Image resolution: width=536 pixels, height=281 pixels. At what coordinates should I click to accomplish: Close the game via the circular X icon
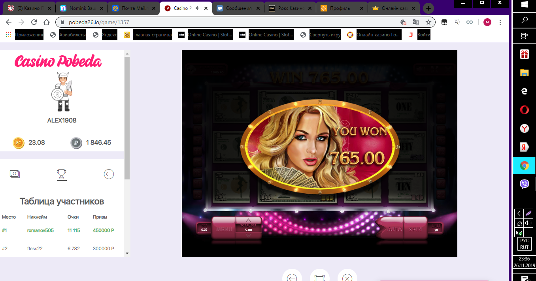pyautogui.click(x=347, y=278)
